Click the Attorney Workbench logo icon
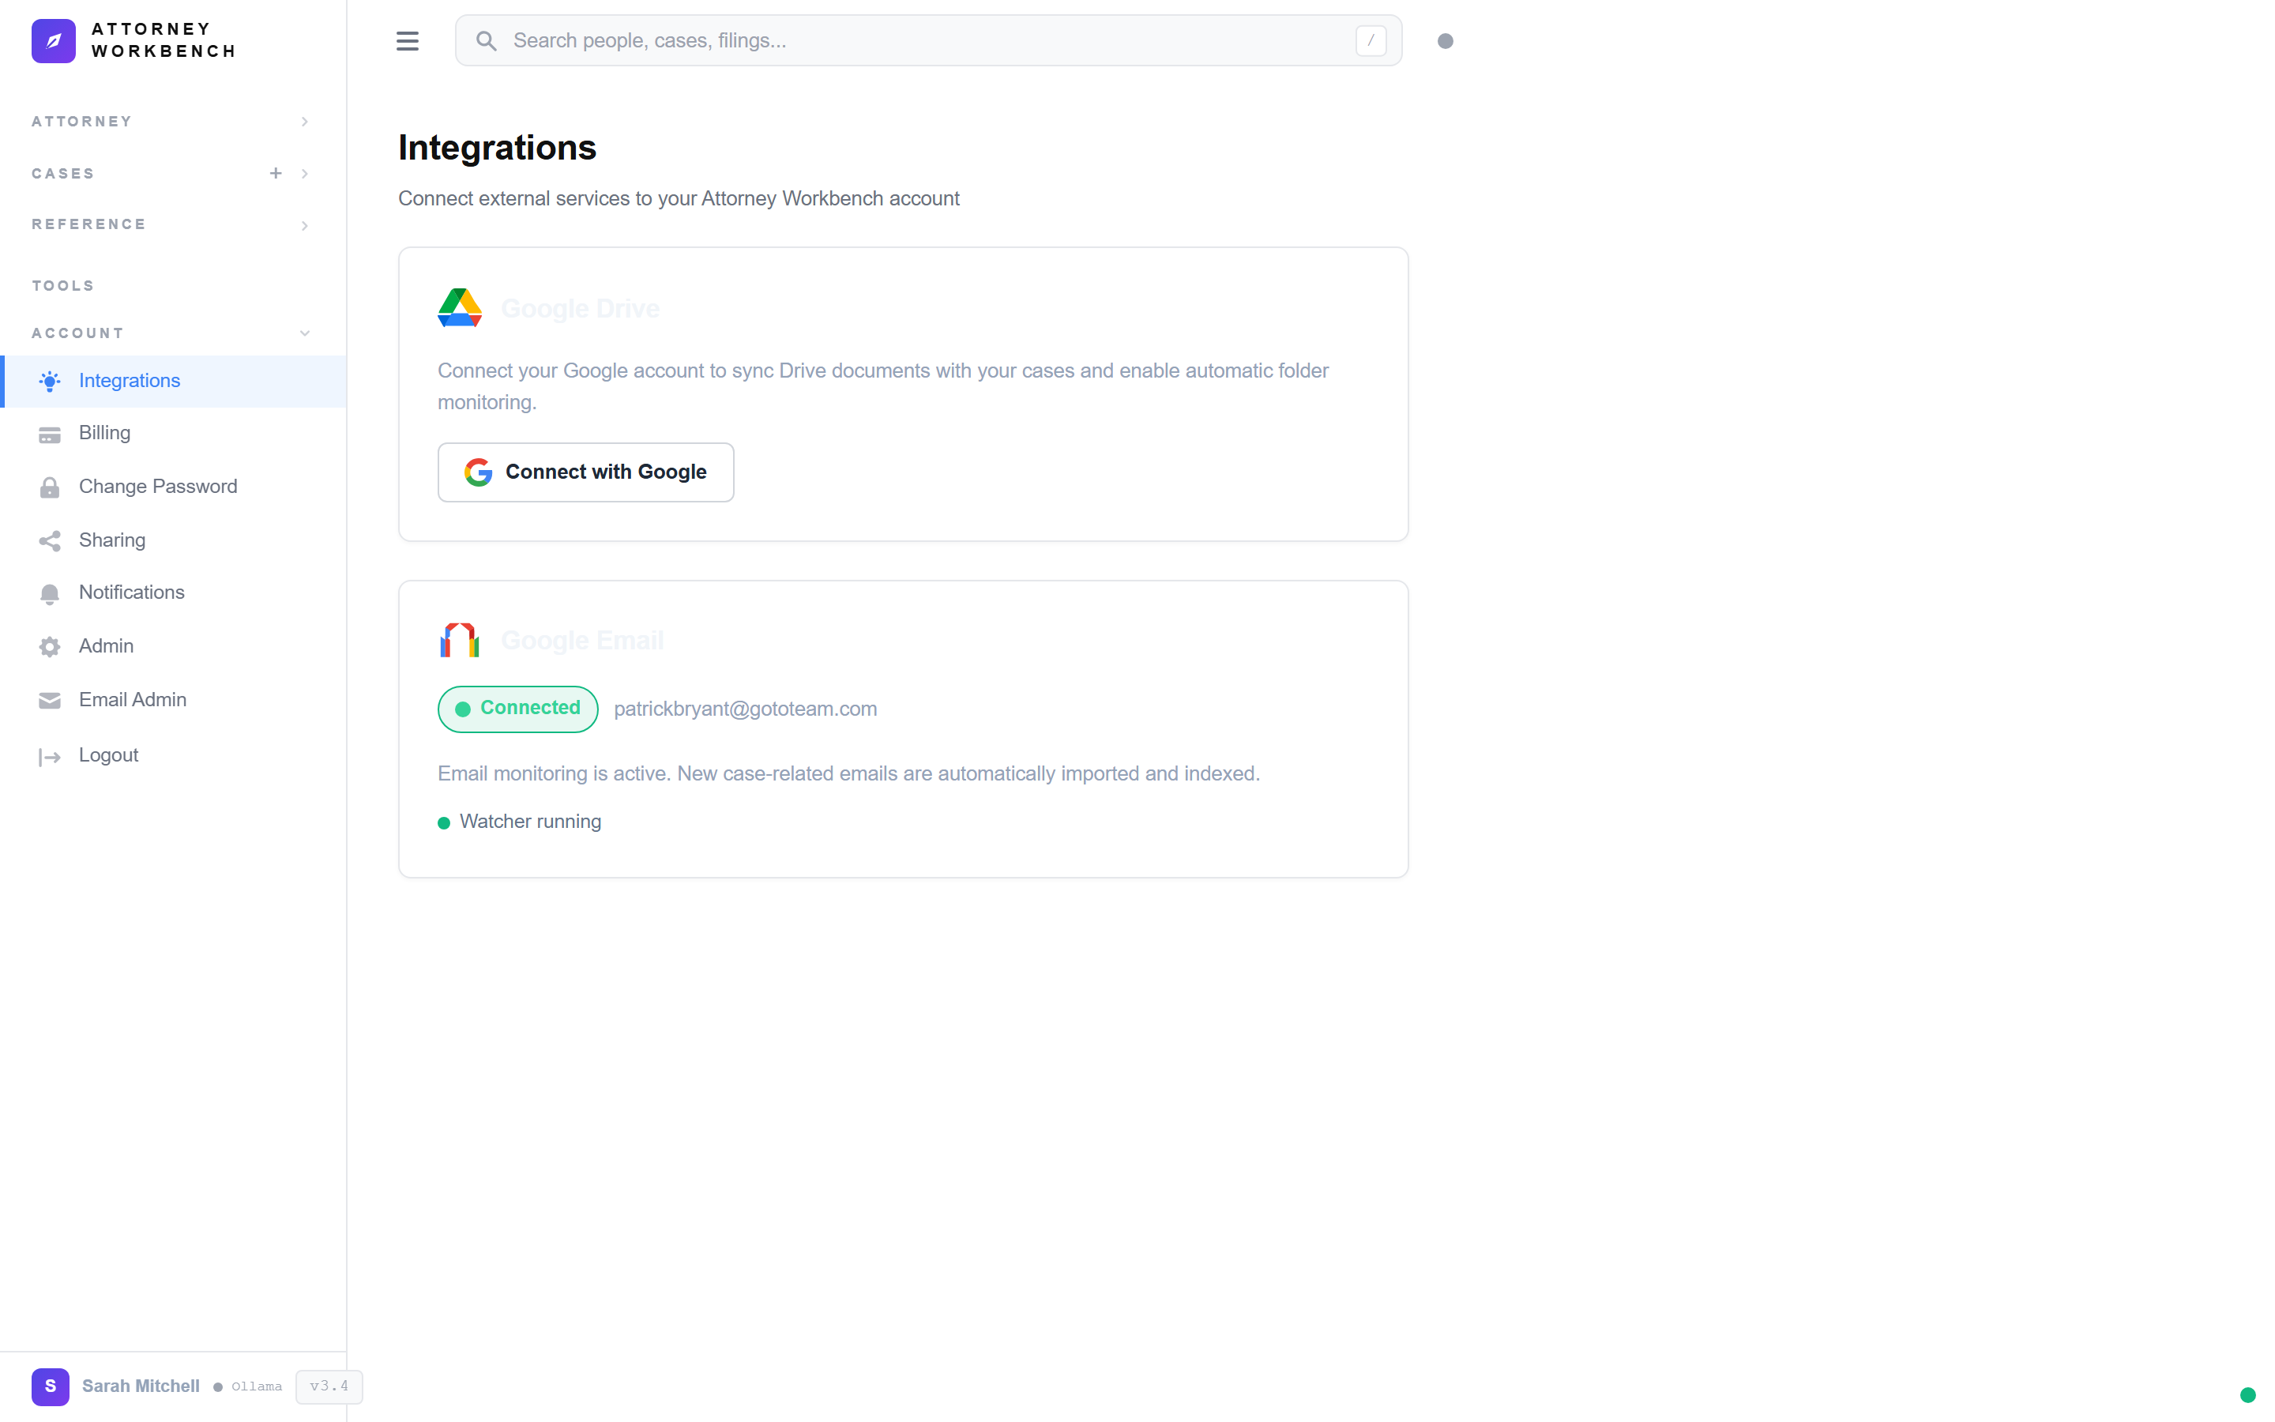 click(54, 40)
